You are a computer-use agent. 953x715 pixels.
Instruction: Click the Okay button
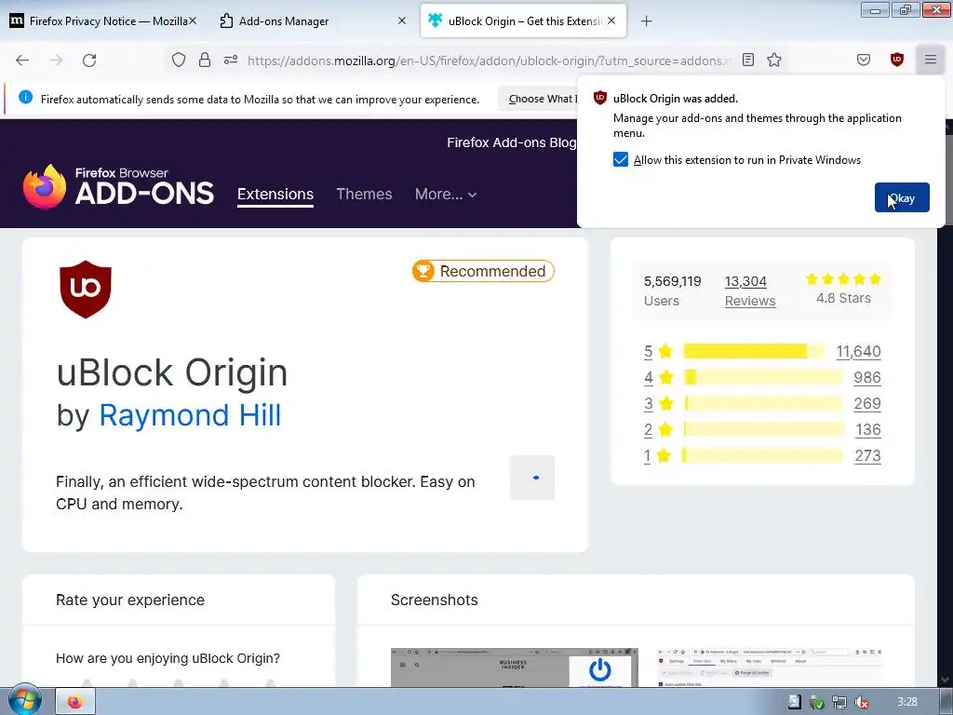click(902, 197)
